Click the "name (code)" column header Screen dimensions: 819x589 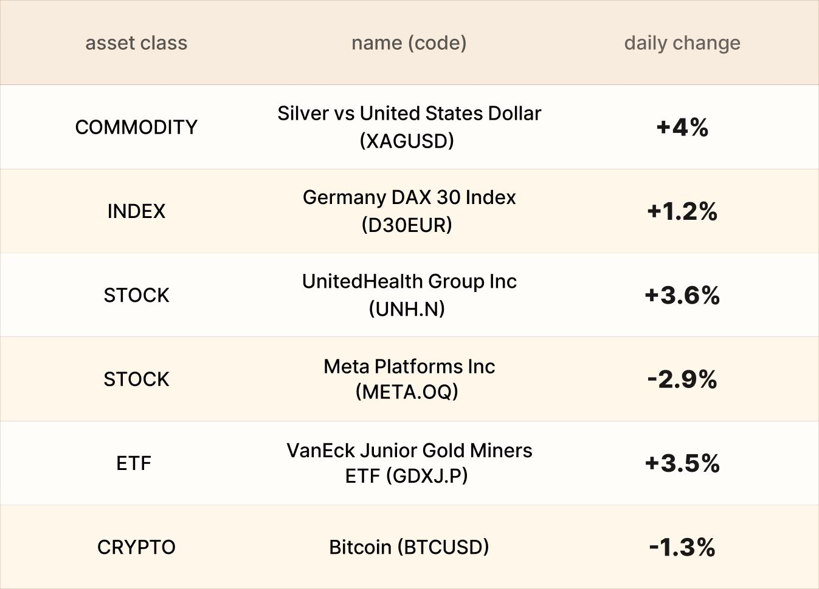(409, 43)
